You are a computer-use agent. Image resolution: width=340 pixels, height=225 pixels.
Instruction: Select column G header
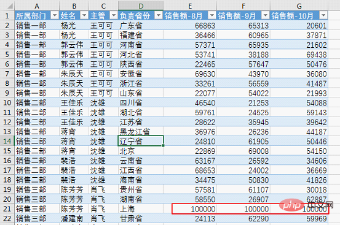(299, 6)
